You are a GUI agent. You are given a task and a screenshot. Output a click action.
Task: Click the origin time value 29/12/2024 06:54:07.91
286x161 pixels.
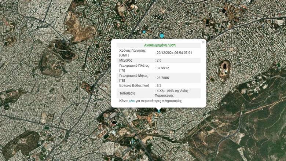(x=175, y=53)
